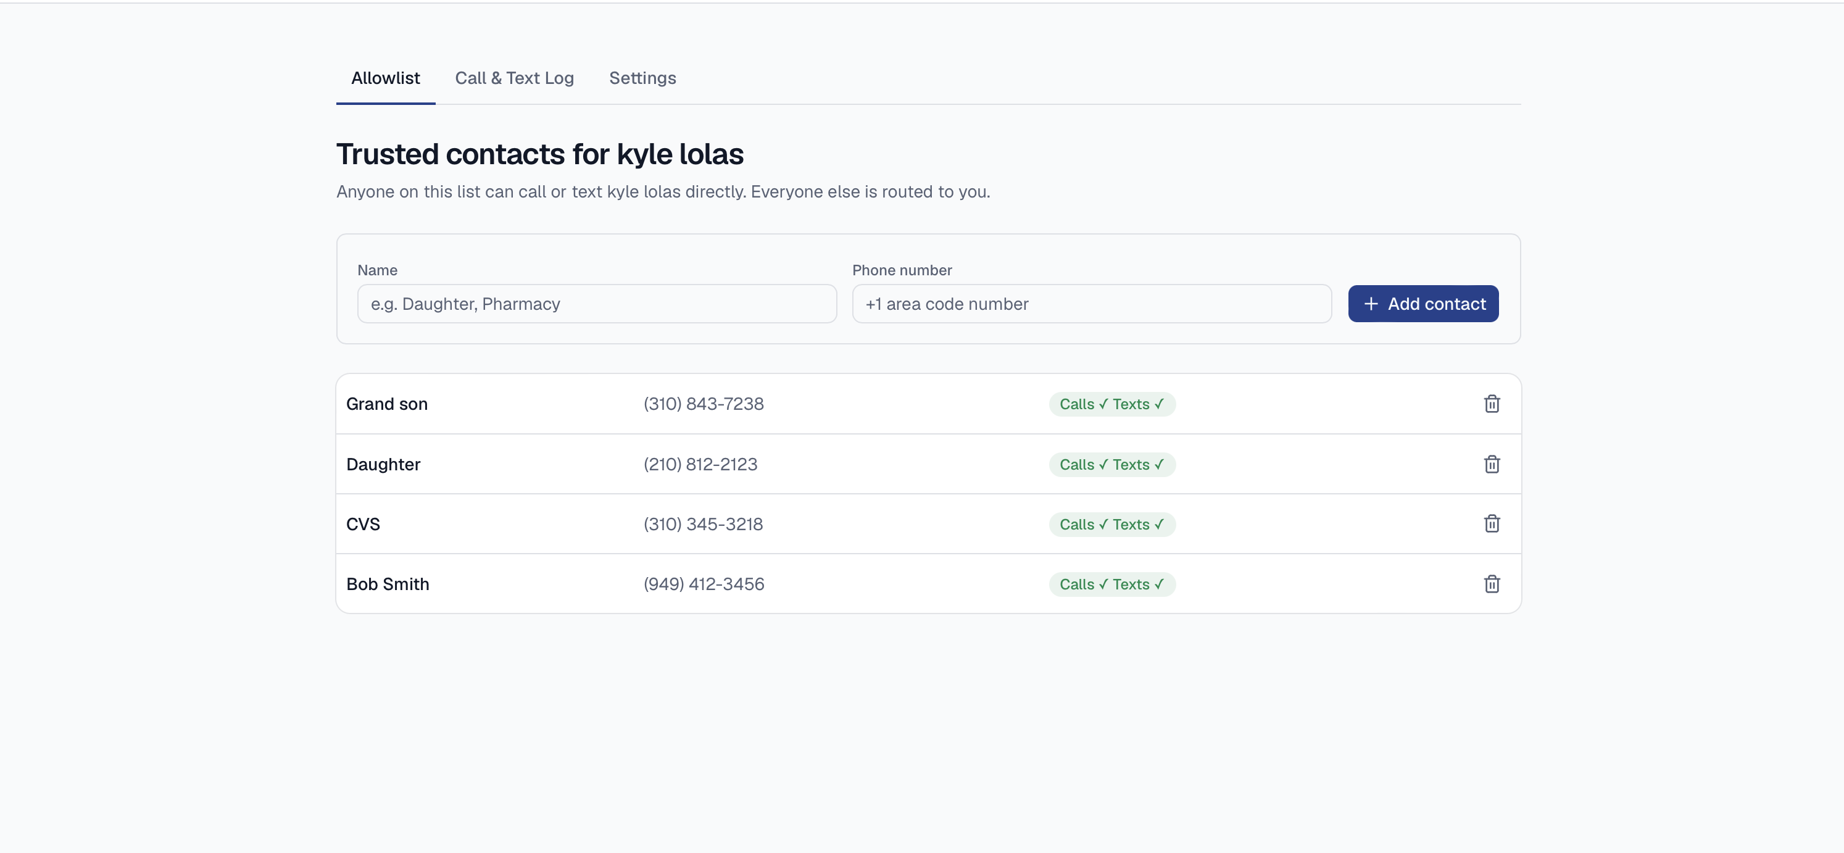
Task: Click the Calls Texts badge for CVS
Action: pyautogui.click(x=1111, y=524)
